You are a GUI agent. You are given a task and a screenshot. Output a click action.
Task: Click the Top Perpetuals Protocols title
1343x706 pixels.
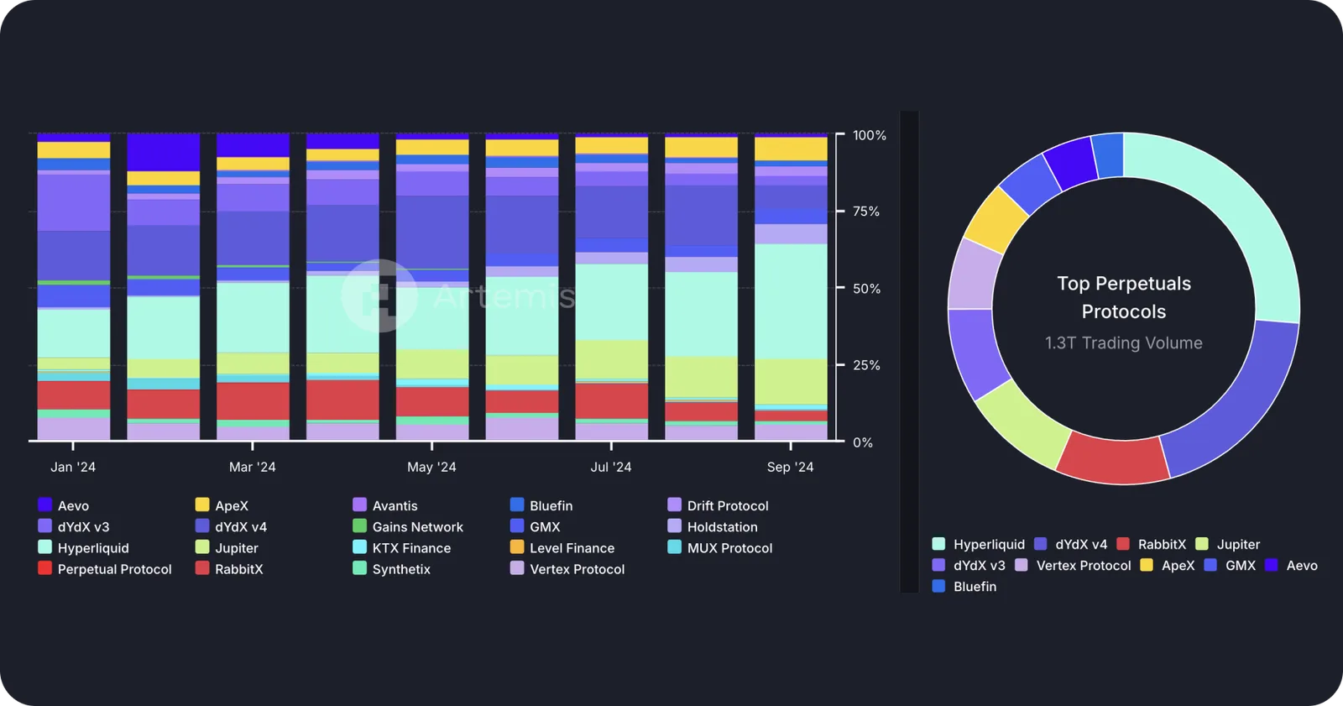(x=1124, y=297)
